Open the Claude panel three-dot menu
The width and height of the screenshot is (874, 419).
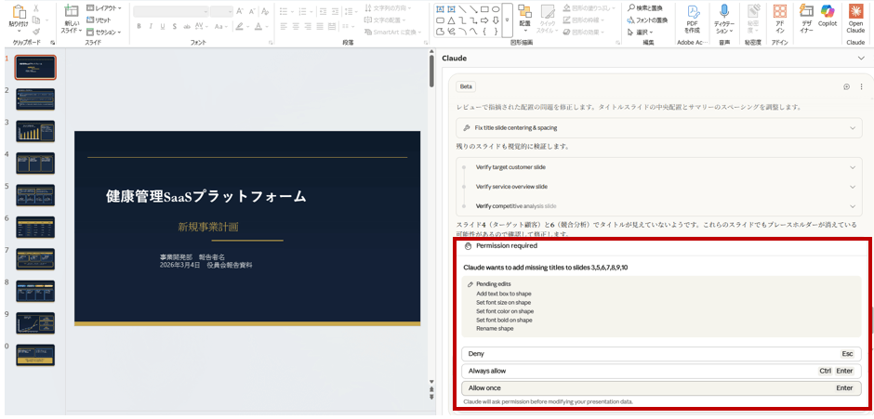point(861,86)
